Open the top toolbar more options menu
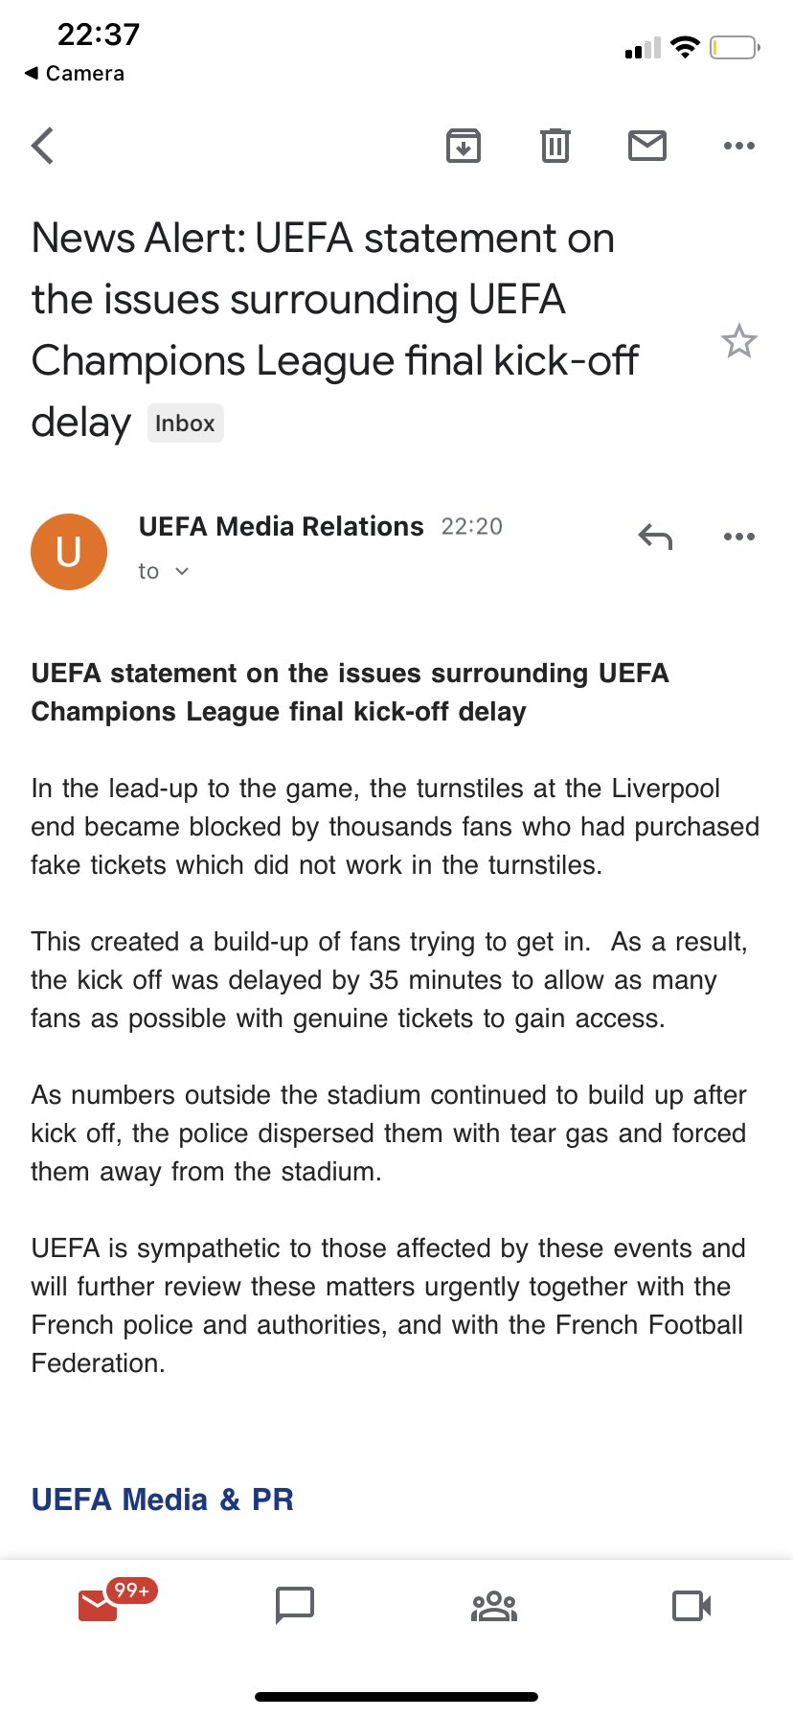This screenshot has width=793, height=1717. (x=738, y=146)
